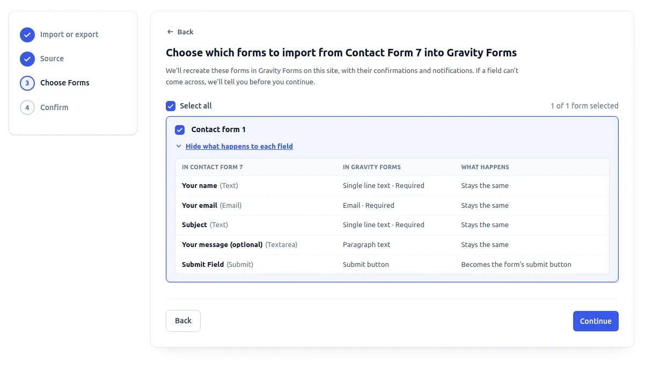The image size is (645, 377).
Task: Click the 'Your name (Text)' cell
Action: click(210, 186)
